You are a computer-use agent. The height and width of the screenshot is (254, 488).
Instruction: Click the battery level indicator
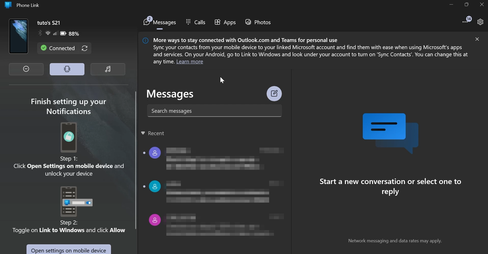pos(63,33)
